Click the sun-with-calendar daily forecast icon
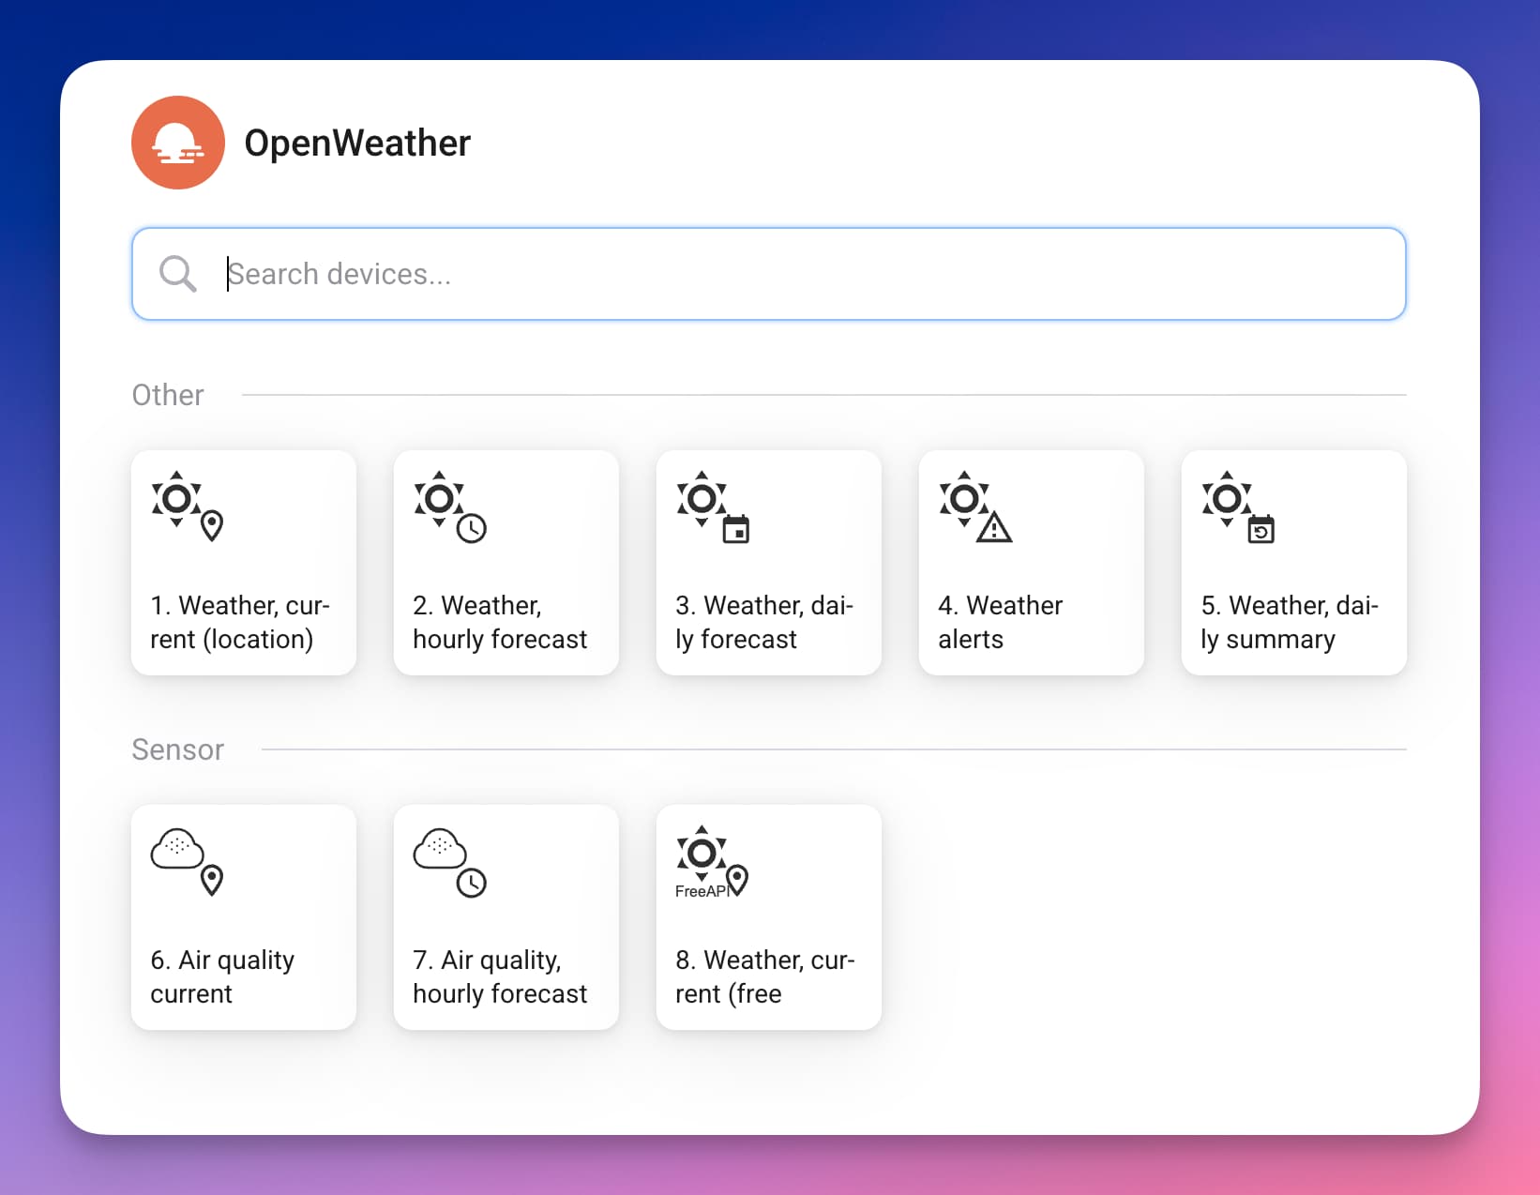Image resolution: width=1540 pixels, height=1195 pixels. tap(713, 507)
